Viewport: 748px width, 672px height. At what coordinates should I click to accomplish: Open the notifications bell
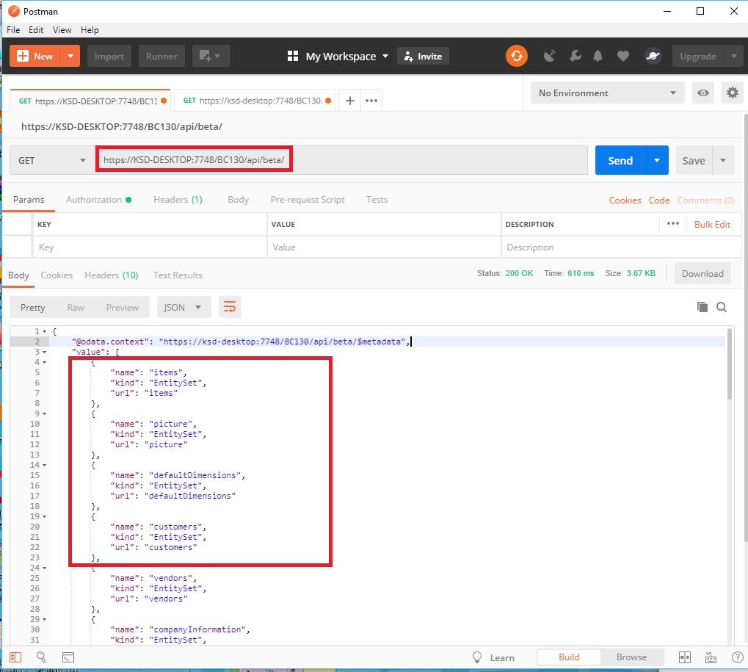point(598,57)
